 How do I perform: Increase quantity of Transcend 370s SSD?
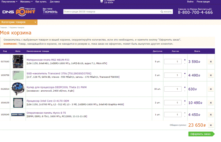(x=185, y=74)
